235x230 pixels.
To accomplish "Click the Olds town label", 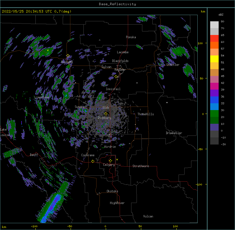I will [x=106, y=108].
